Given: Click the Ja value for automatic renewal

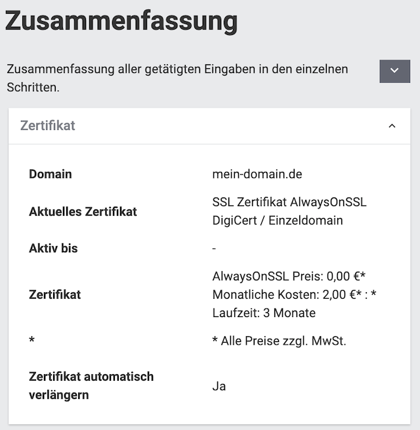Looking at the screenshot, I should (x=219, y=386).
